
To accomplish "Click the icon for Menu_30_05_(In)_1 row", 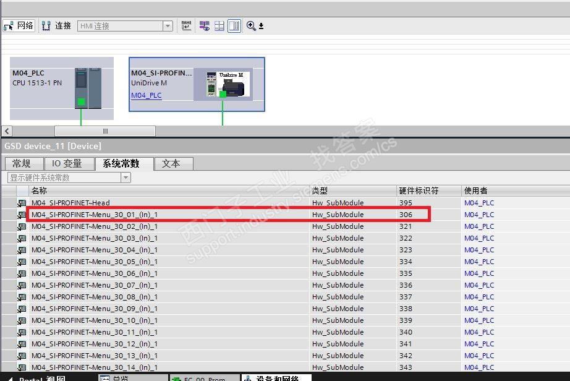I will pos(22,262).
